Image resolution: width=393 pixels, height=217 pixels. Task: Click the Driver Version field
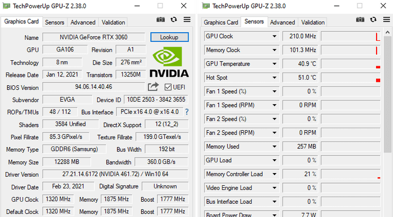(x=115, y=174)
